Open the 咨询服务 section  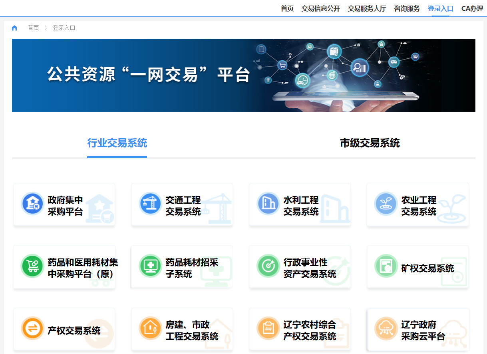pos(407,8)
